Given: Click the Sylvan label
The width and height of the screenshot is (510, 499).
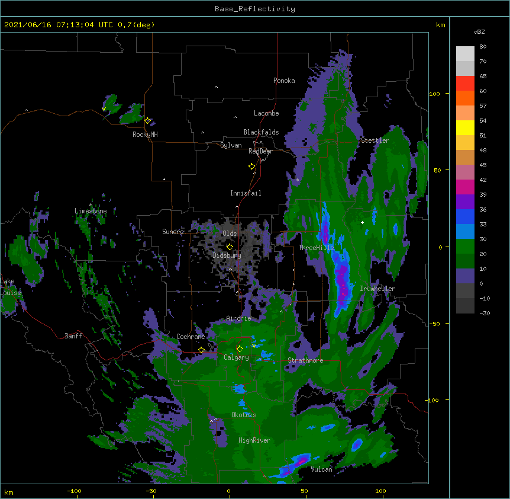Looking at the screenshot, I should point(231,145).
